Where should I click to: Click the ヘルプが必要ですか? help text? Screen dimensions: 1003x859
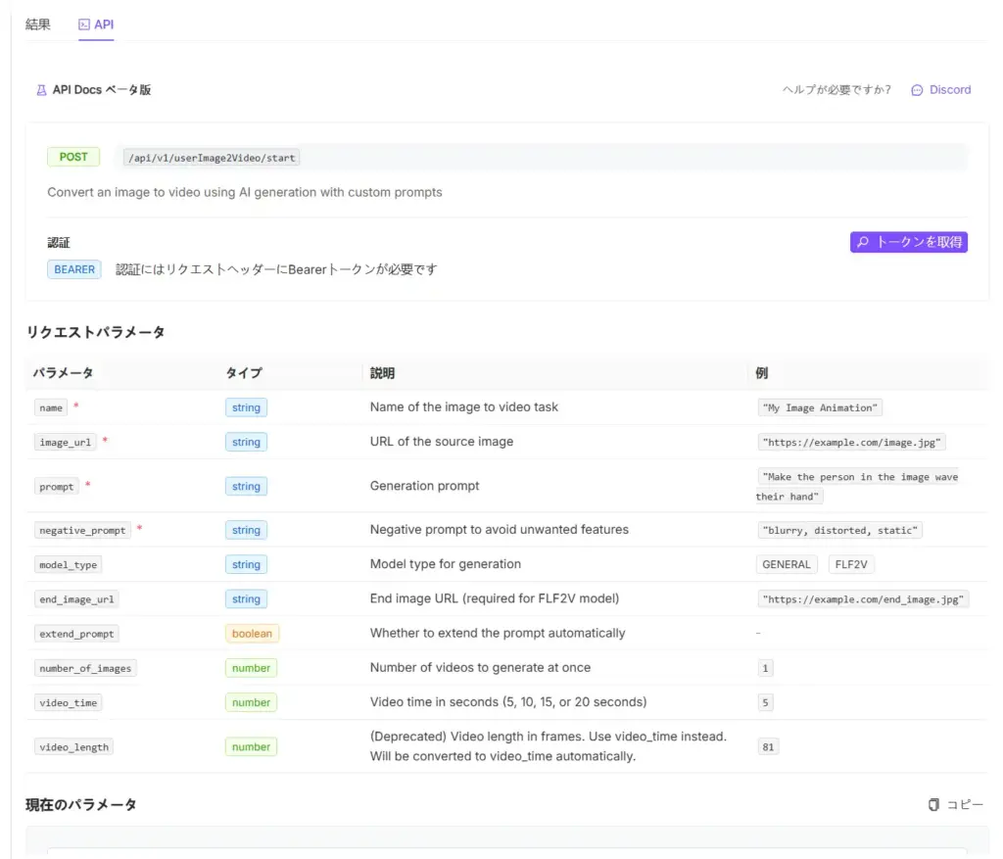point(836,90)
